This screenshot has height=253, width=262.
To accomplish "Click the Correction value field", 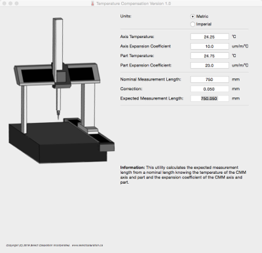I will (x=210, y=89).
